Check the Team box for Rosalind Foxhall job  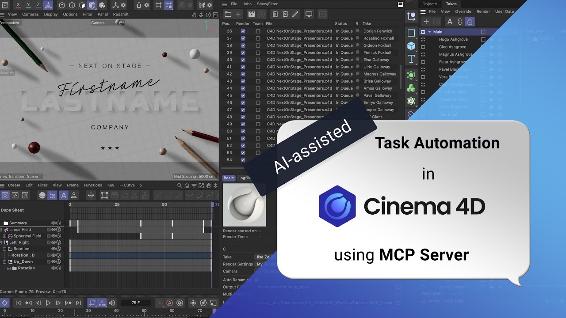(258, 38)
